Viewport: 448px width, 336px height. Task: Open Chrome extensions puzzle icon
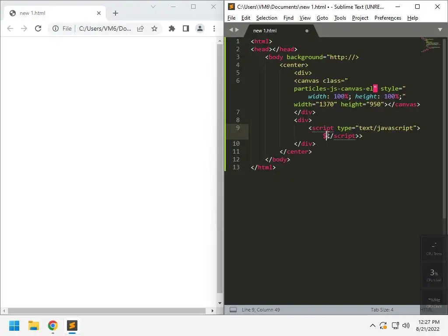(171, 28)
